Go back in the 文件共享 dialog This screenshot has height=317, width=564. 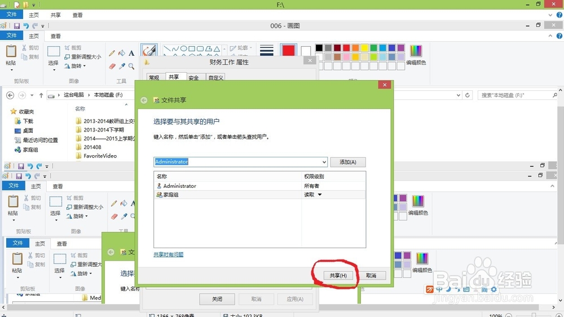pyautogui.click(x=144, y=100)
